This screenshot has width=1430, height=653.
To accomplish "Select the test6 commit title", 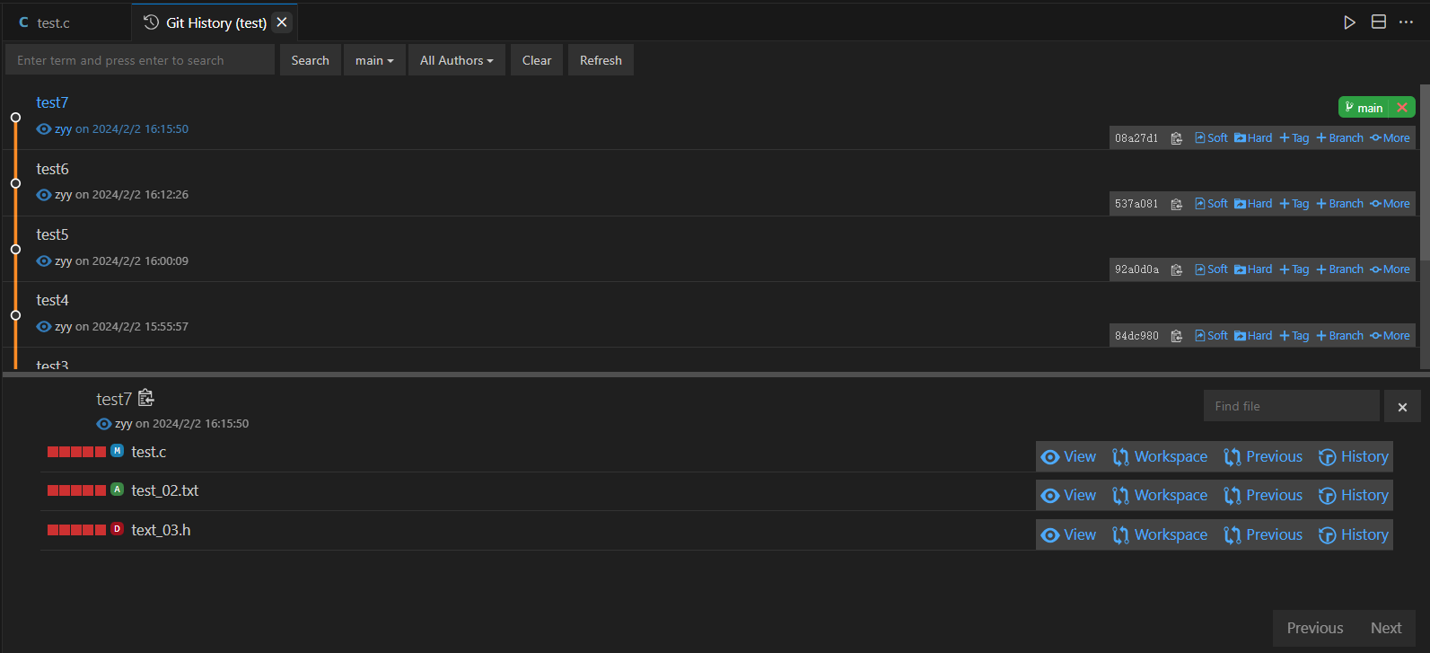I will pos(52,169).
